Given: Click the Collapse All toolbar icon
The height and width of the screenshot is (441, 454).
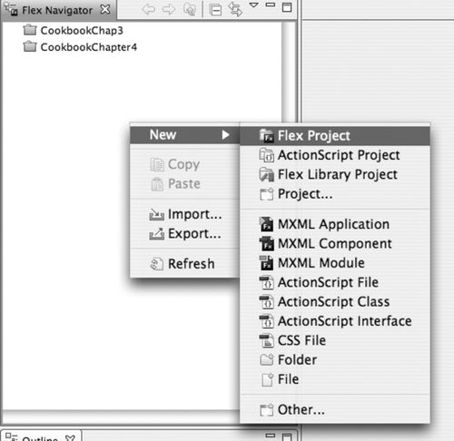Looking at the screenshot, I should [215, 10].
